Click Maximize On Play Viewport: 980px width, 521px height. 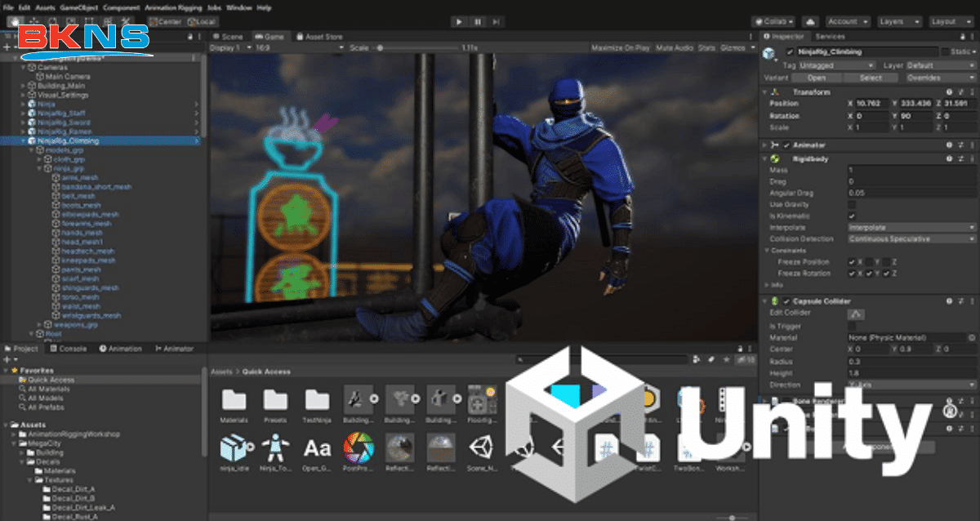pos(621,47)
